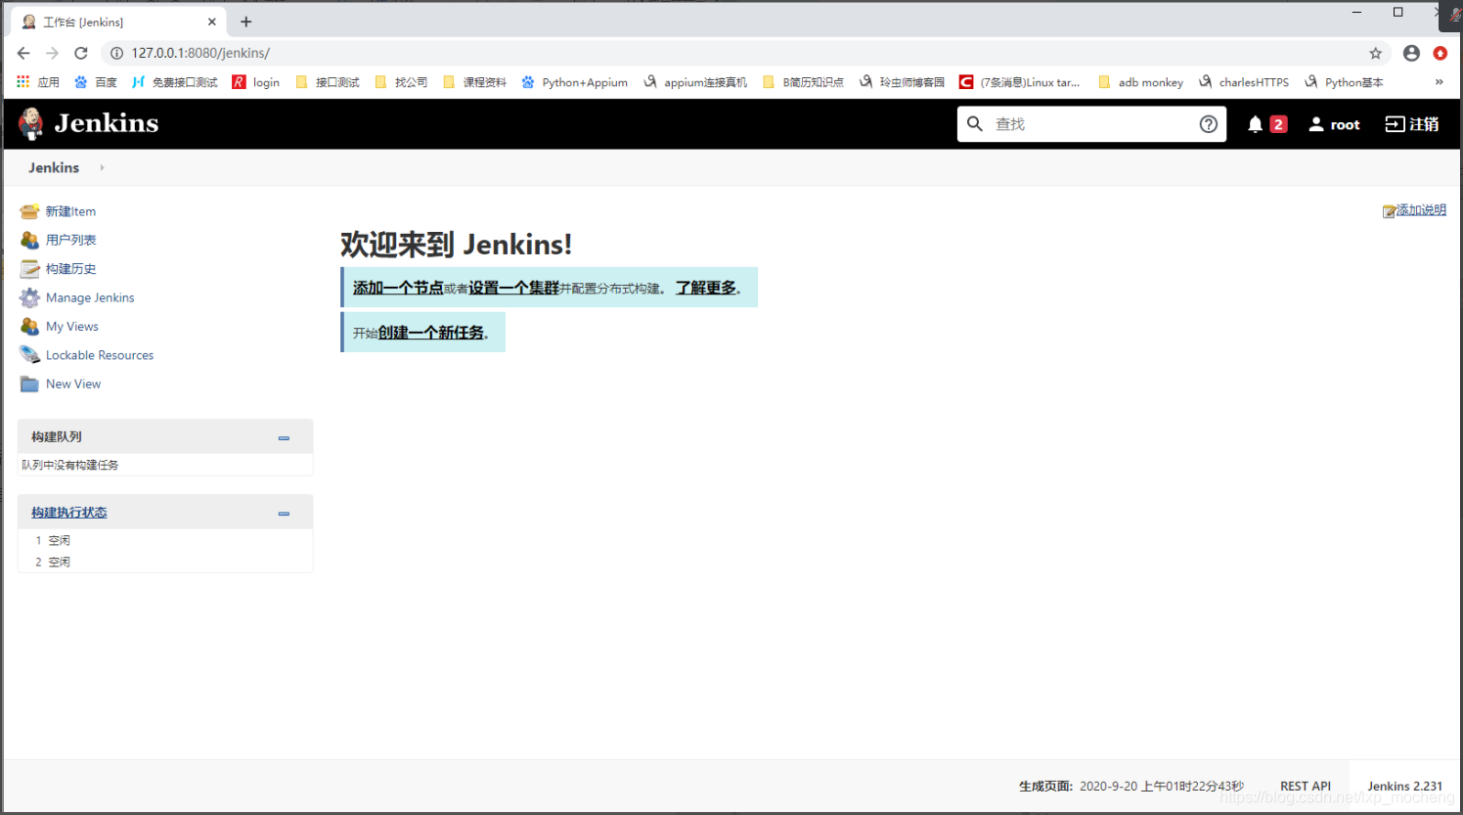1463x815 pixels.
Task: Click the build history (构建历史) notepad icon
Action: pyautogui.click(x=29, y=269)
